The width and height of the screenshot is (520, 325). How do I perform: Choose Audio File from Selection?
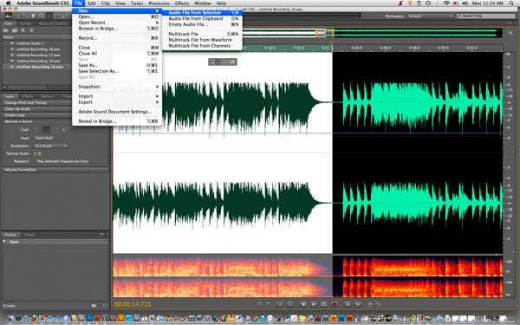[202, 13]
